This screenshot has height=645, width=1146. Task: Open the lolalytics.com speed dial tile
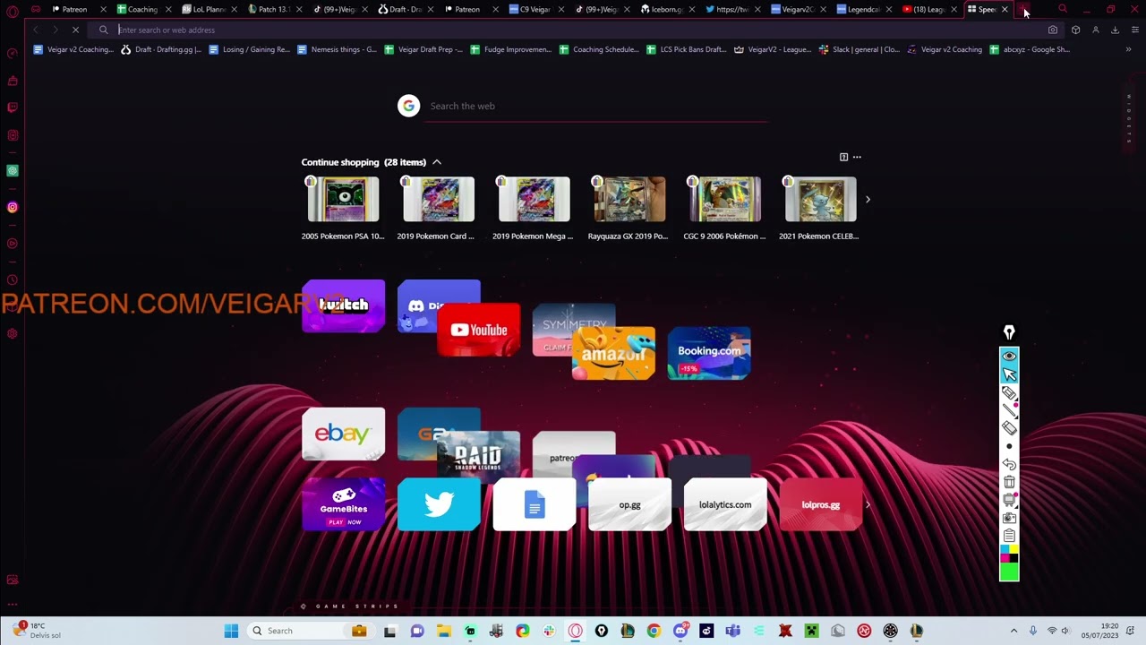click(x=725, y=504)
